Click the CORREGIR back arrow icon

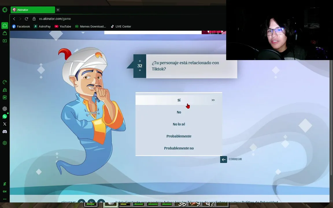point(223,159)
